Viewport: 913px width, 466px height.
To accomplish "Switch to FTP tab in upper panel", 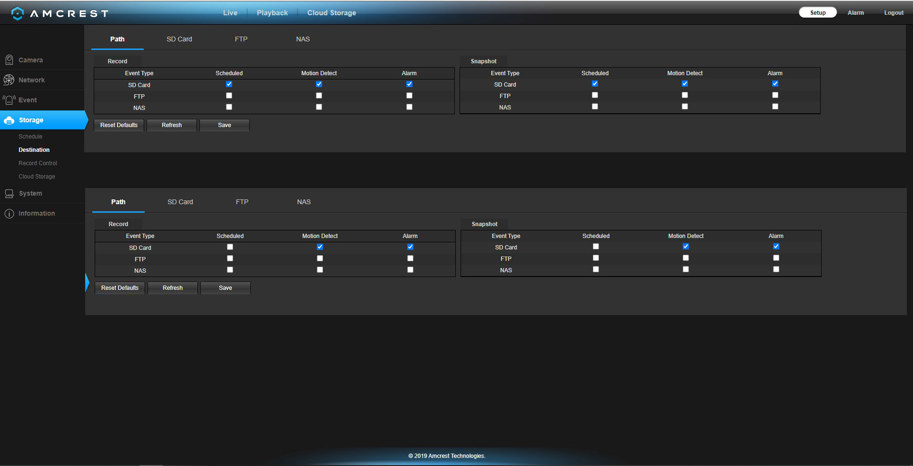I will click(241, 39).
